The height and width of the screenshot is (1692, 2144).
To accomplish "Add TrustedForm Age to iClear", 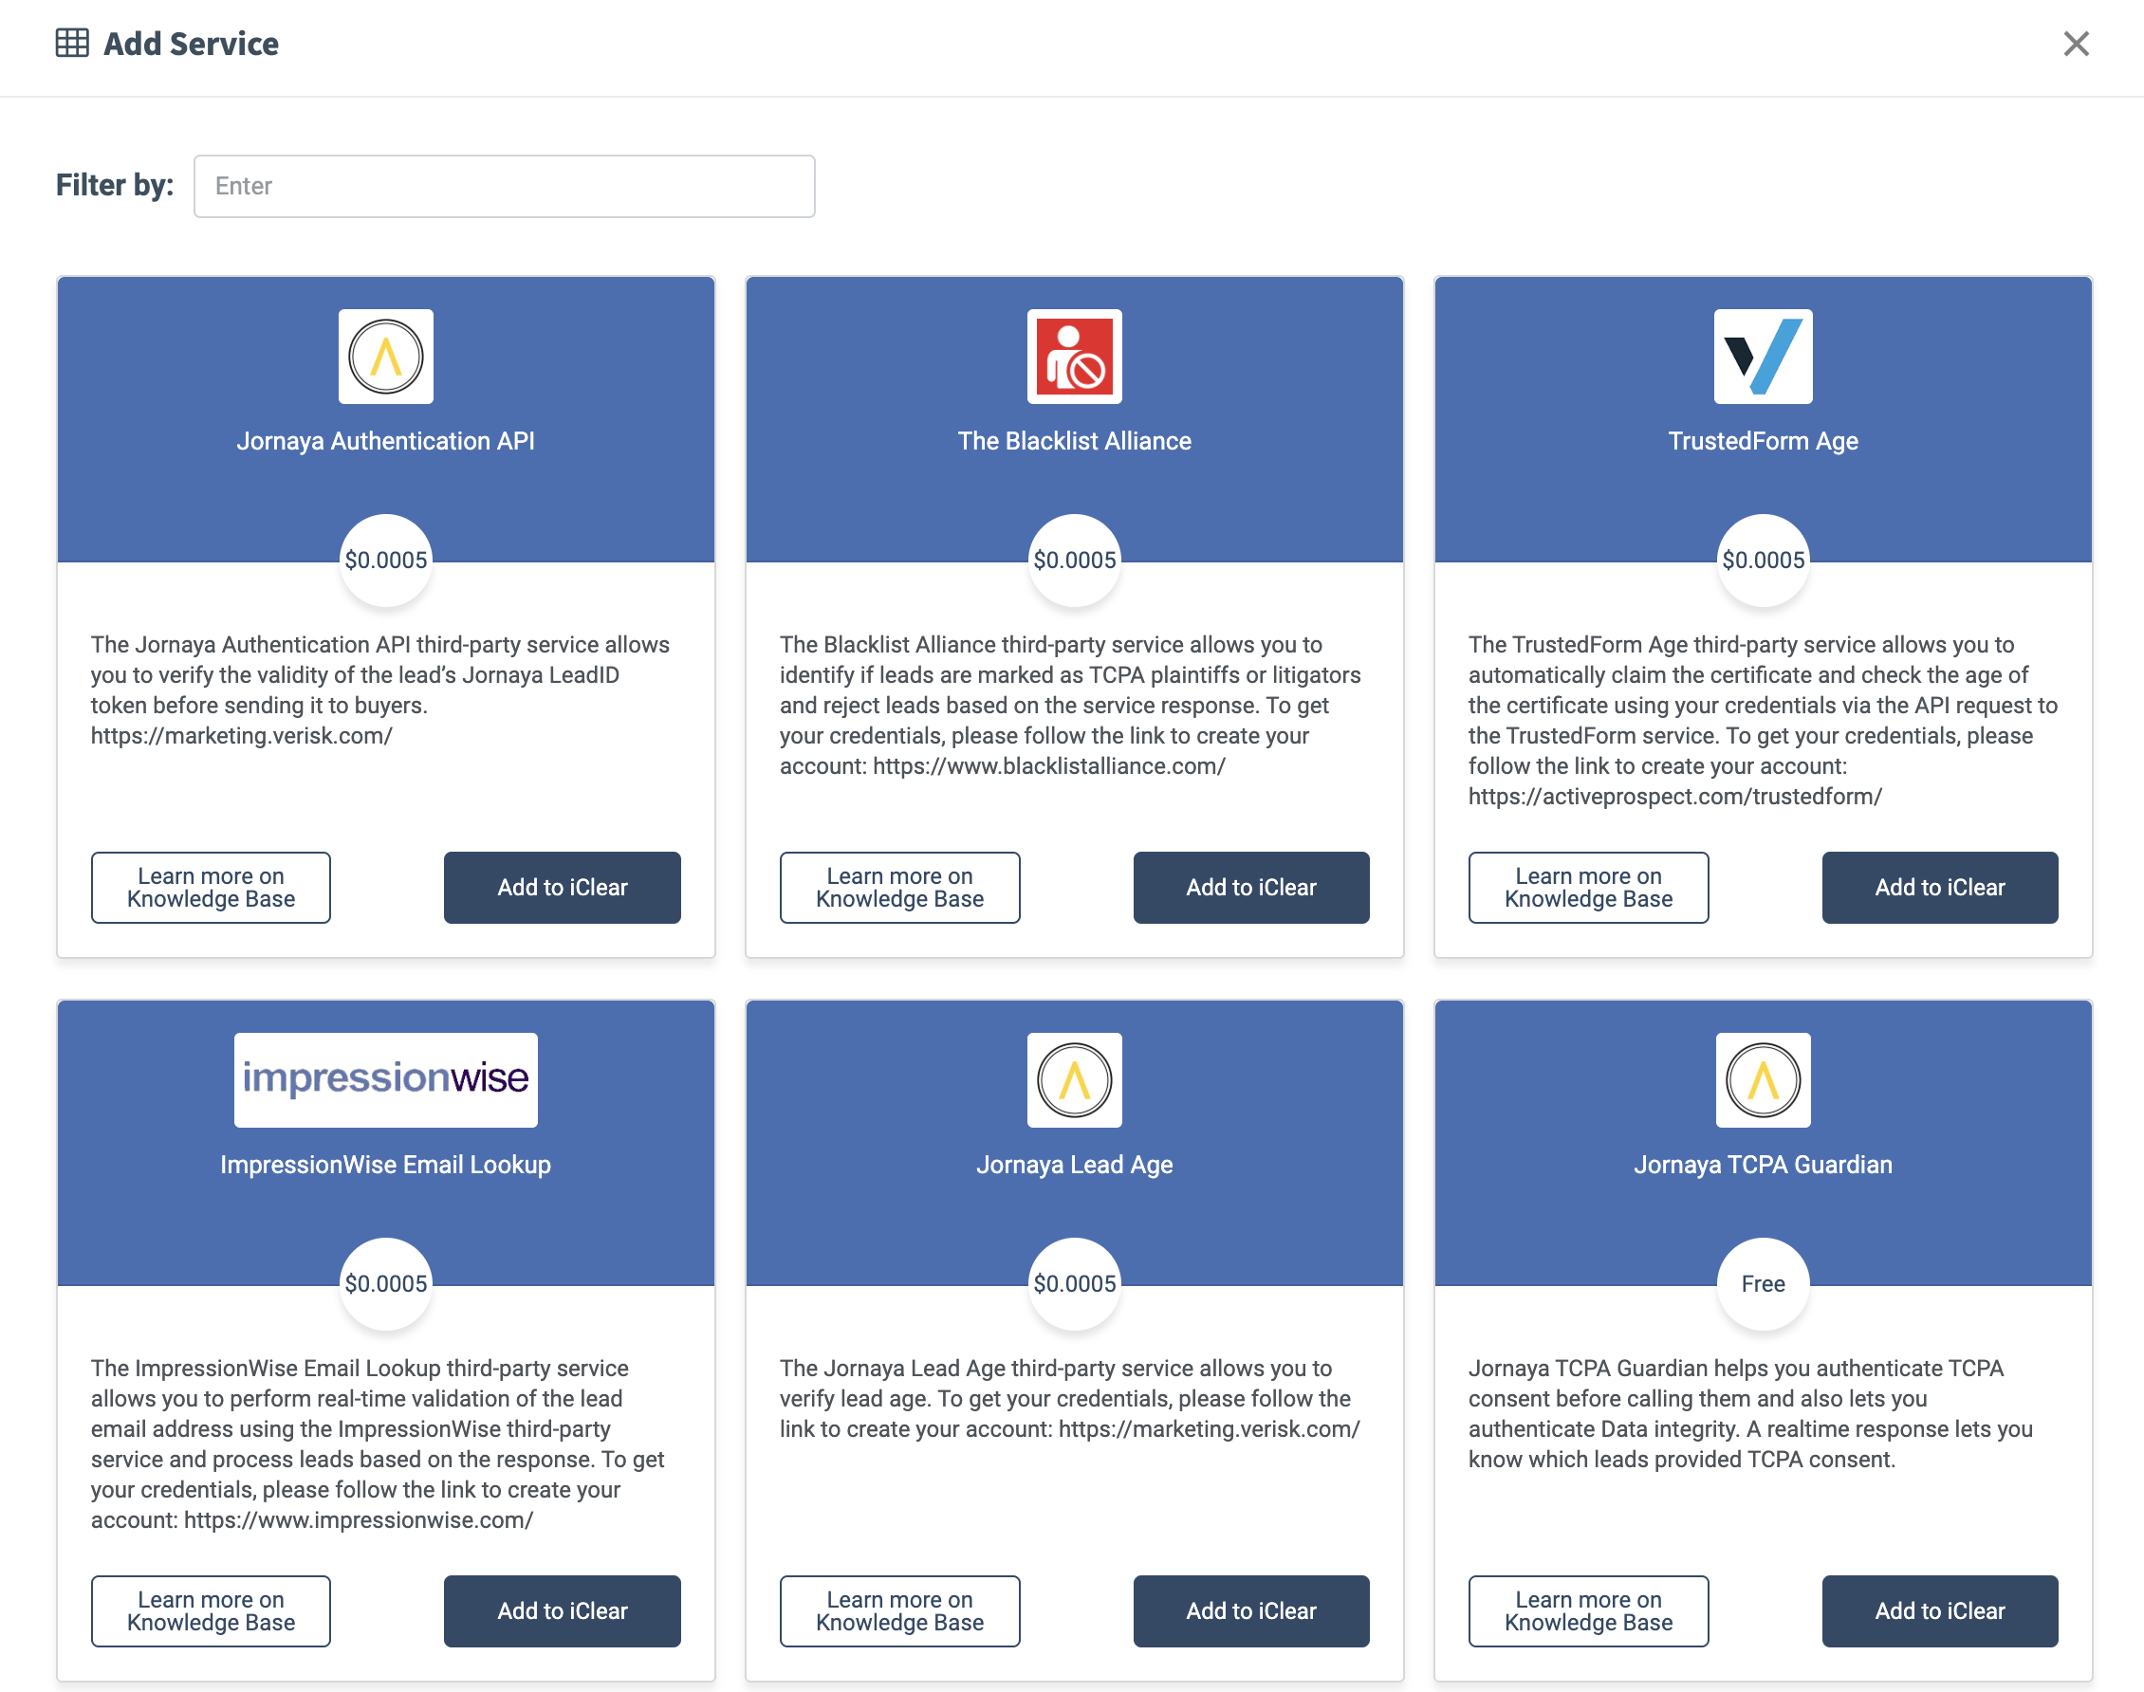I will click(1939, 888).
